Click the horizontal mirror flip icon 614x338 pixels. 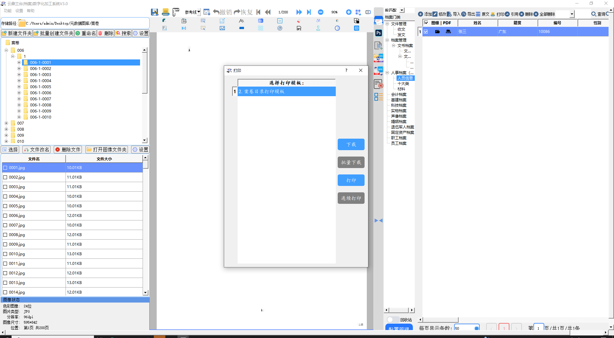click(x=184, y=28)
